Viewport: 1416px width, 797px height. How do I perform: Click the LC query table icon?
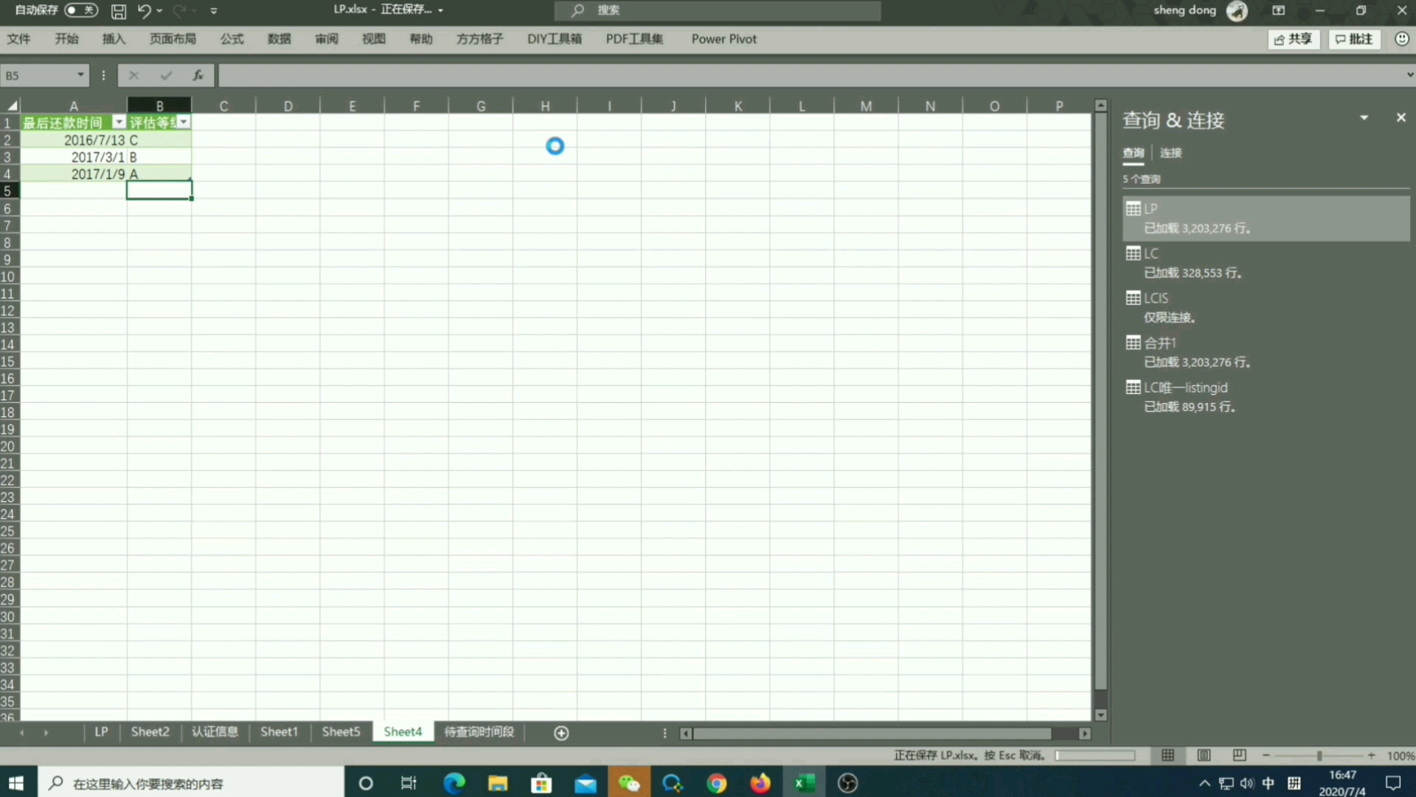1134,254
